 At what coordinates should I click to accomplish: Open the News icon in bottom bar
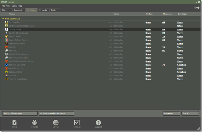click(x=14, y=123)
